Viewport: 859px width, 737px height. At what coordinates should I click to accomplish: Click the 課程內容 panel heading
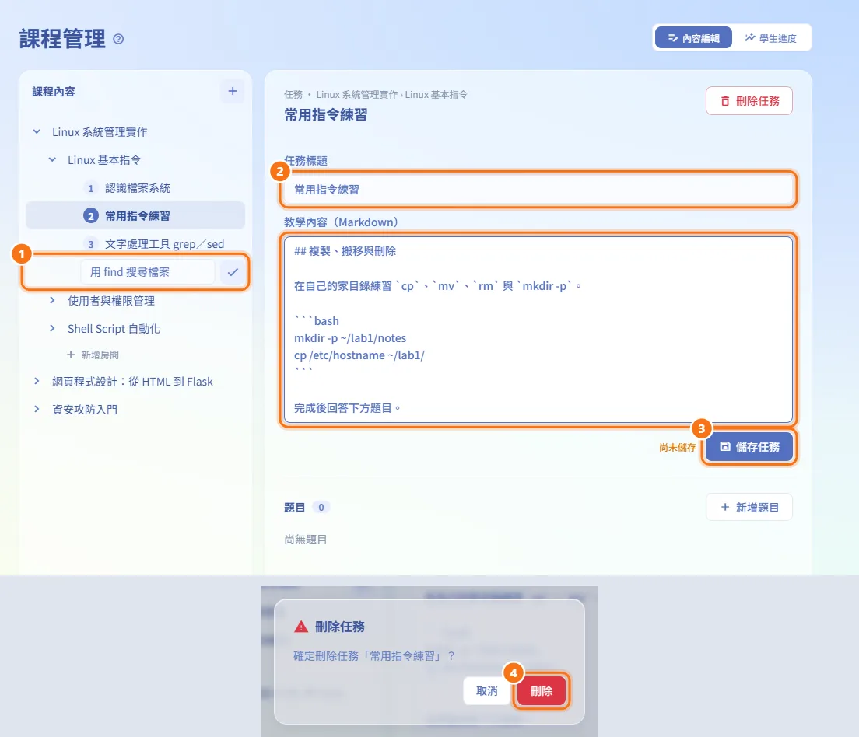point(54,92)
